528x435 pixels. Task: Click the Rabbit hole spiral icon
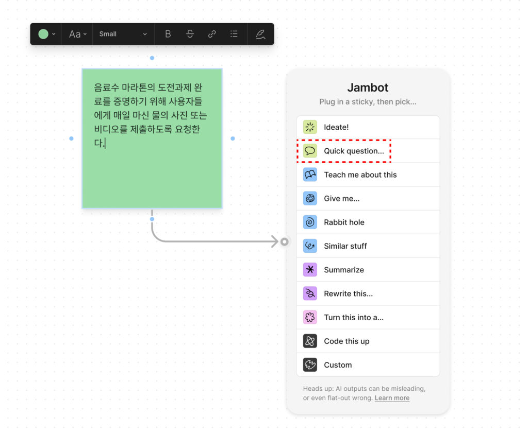click(x=310, y=222)
